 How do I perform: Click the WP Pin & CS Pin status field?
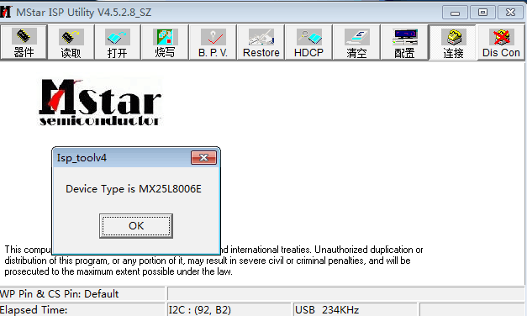point(82,294)
